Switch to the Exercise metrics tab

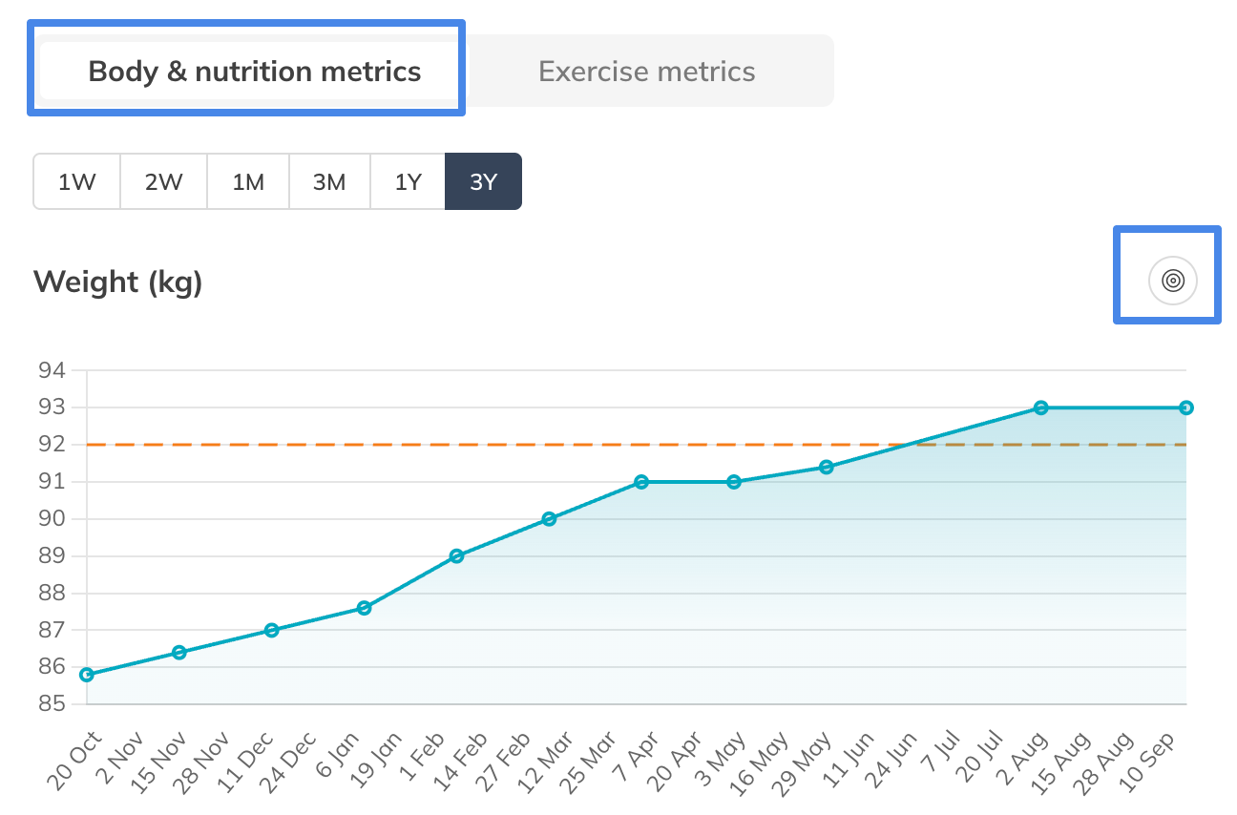tap(646, 72)
